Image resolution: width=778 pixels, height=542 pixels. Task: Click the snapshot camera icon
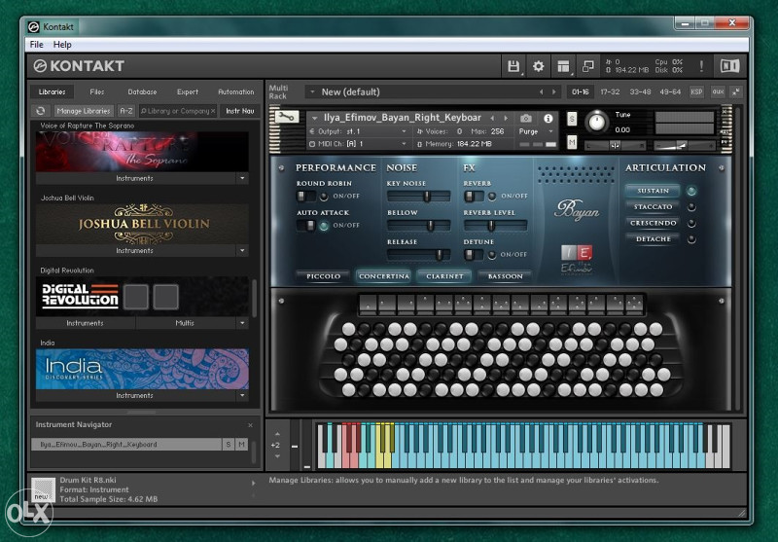pos(526,118)
